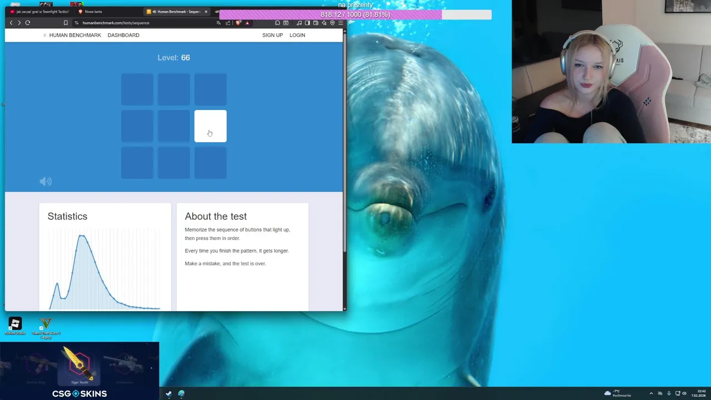Screen dimensions: 711x400
Task: Open the Brave Wallet icon
Action: [x=316, y=23]
